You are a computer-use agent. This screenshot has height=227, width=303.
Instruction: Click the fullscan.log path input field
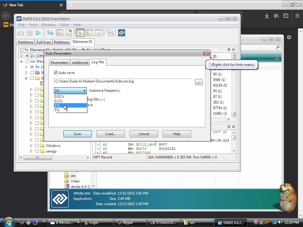point(123,82)
